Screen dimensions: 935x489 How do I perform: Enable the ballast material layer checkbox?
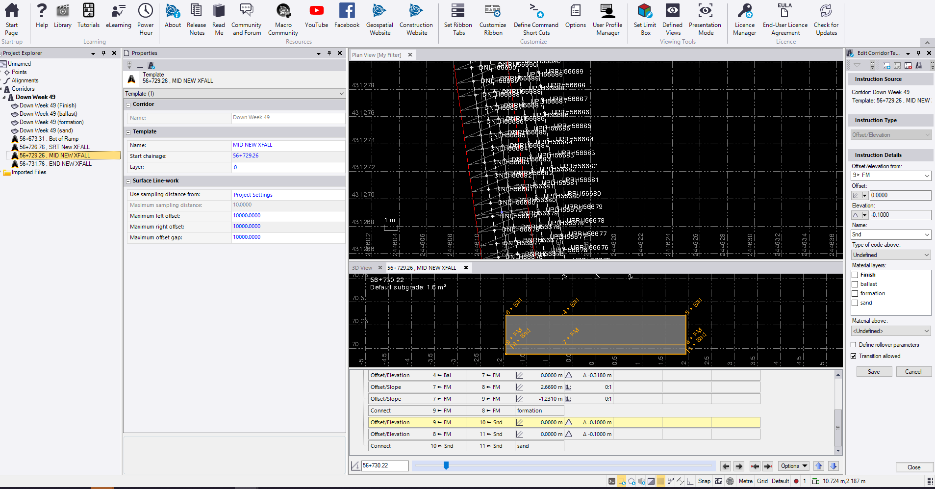click(855, 284)
